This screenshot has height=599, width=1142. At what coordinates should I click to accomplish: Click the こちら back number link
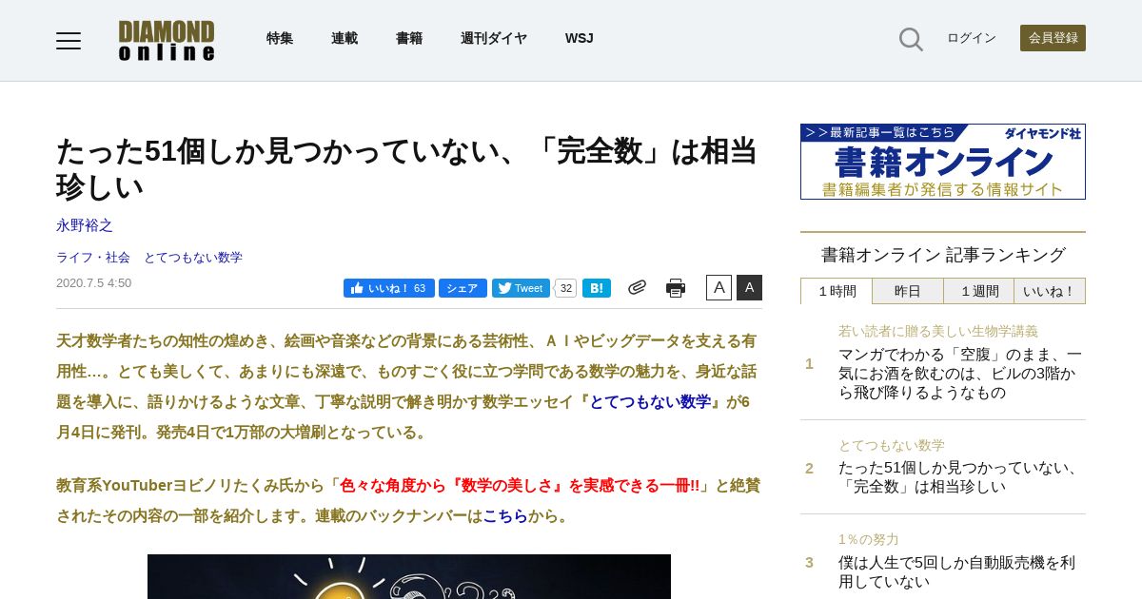coord(505,515)
